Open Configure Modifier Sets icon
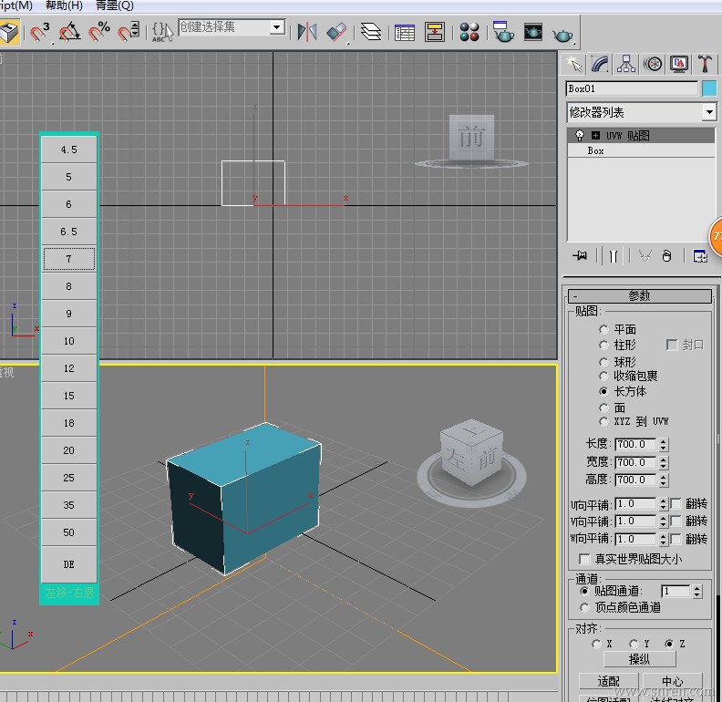The width and height of the screenshot is (722, 702). pos(700,255)
